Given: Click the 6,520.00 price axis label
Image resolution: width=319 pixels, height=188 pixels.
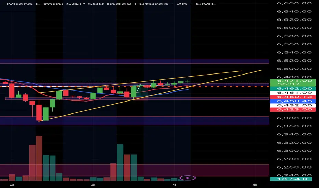Looking at the screenshot, I should click(x=294, y=61).
